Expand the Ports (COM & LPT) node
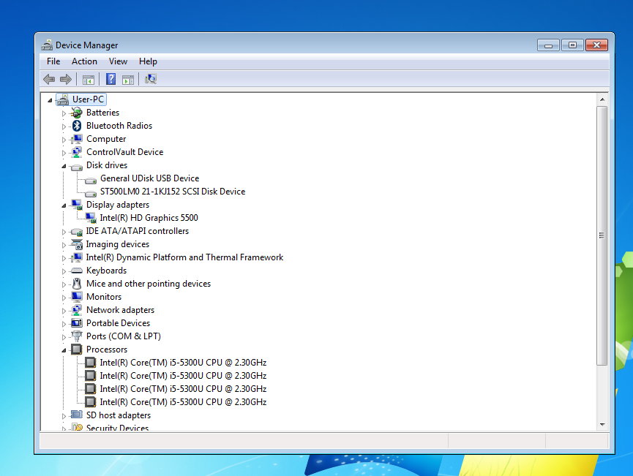 tap(64, 337)
